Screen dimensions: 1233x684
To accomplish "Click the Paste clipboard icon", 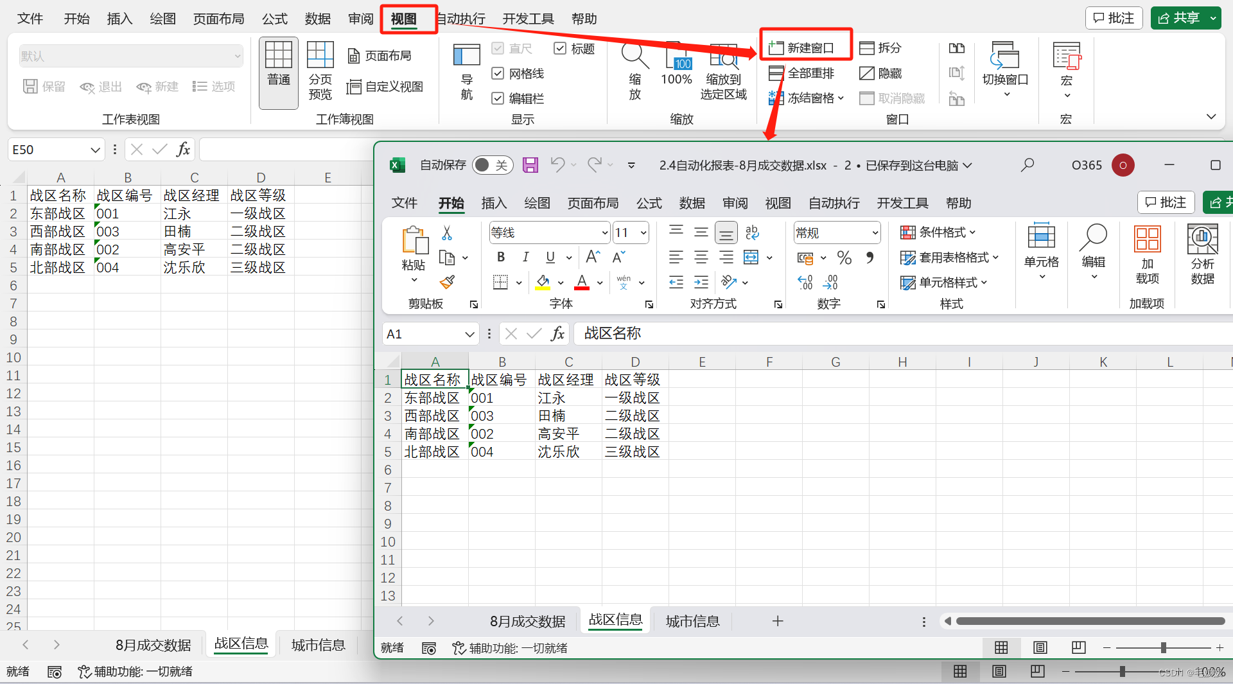I will [415, 241].
